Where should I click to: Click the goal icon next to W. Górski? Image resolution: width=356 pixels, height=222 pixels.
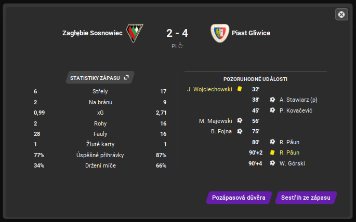point(272,163)
